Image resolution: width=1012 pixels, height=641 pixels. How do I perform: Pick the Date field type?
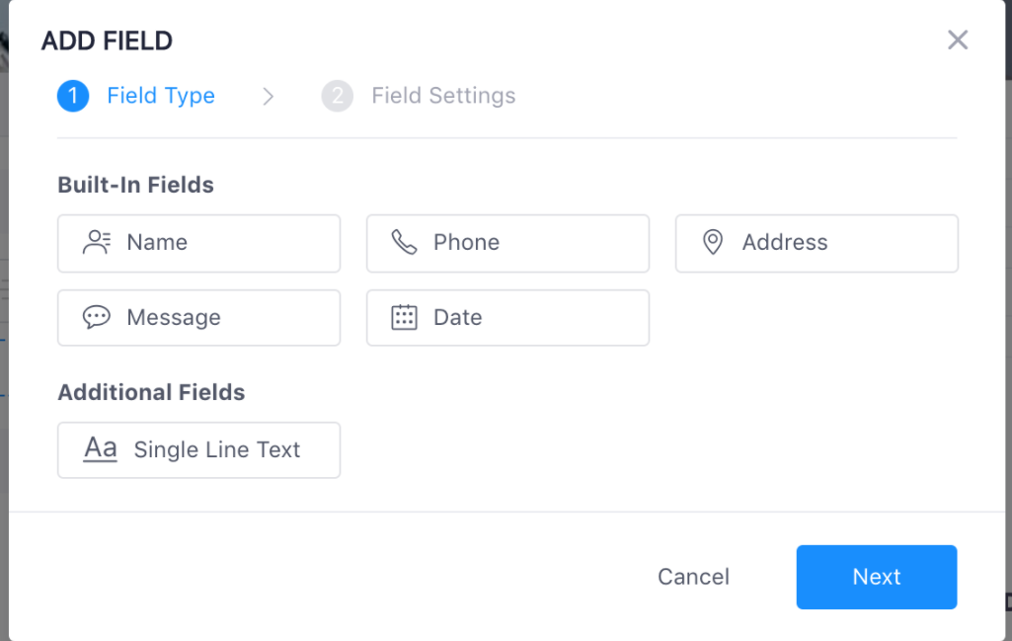click(507, 318)
